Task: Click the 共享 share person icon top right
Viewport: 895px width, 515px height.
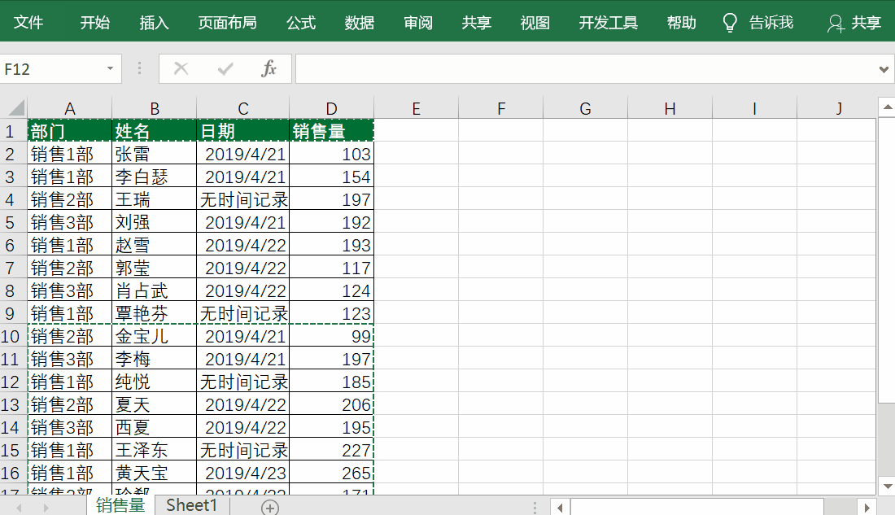Action: [x=836, y=22]
